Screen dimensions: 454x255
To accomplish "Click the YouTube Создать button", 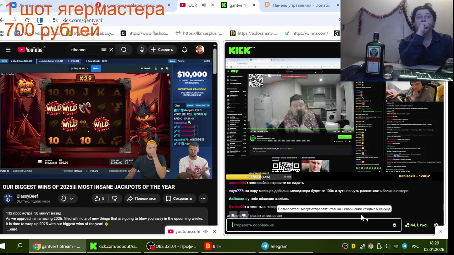I will [162, 50].
